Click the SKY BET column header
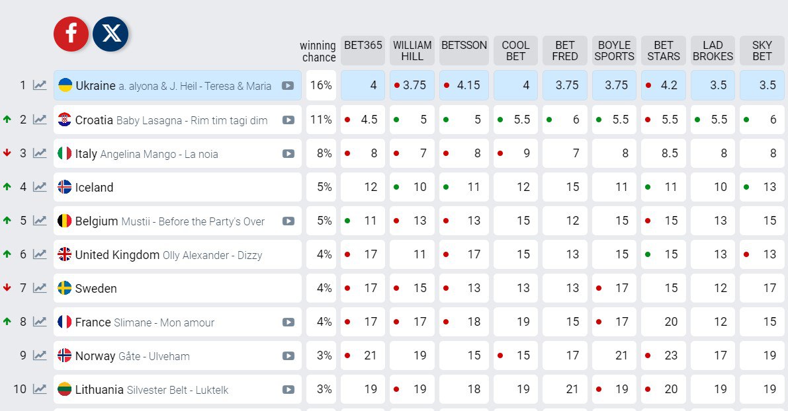The width and height of the screenshot is (788, 411). pyautogui.click(x=762, y=50)
